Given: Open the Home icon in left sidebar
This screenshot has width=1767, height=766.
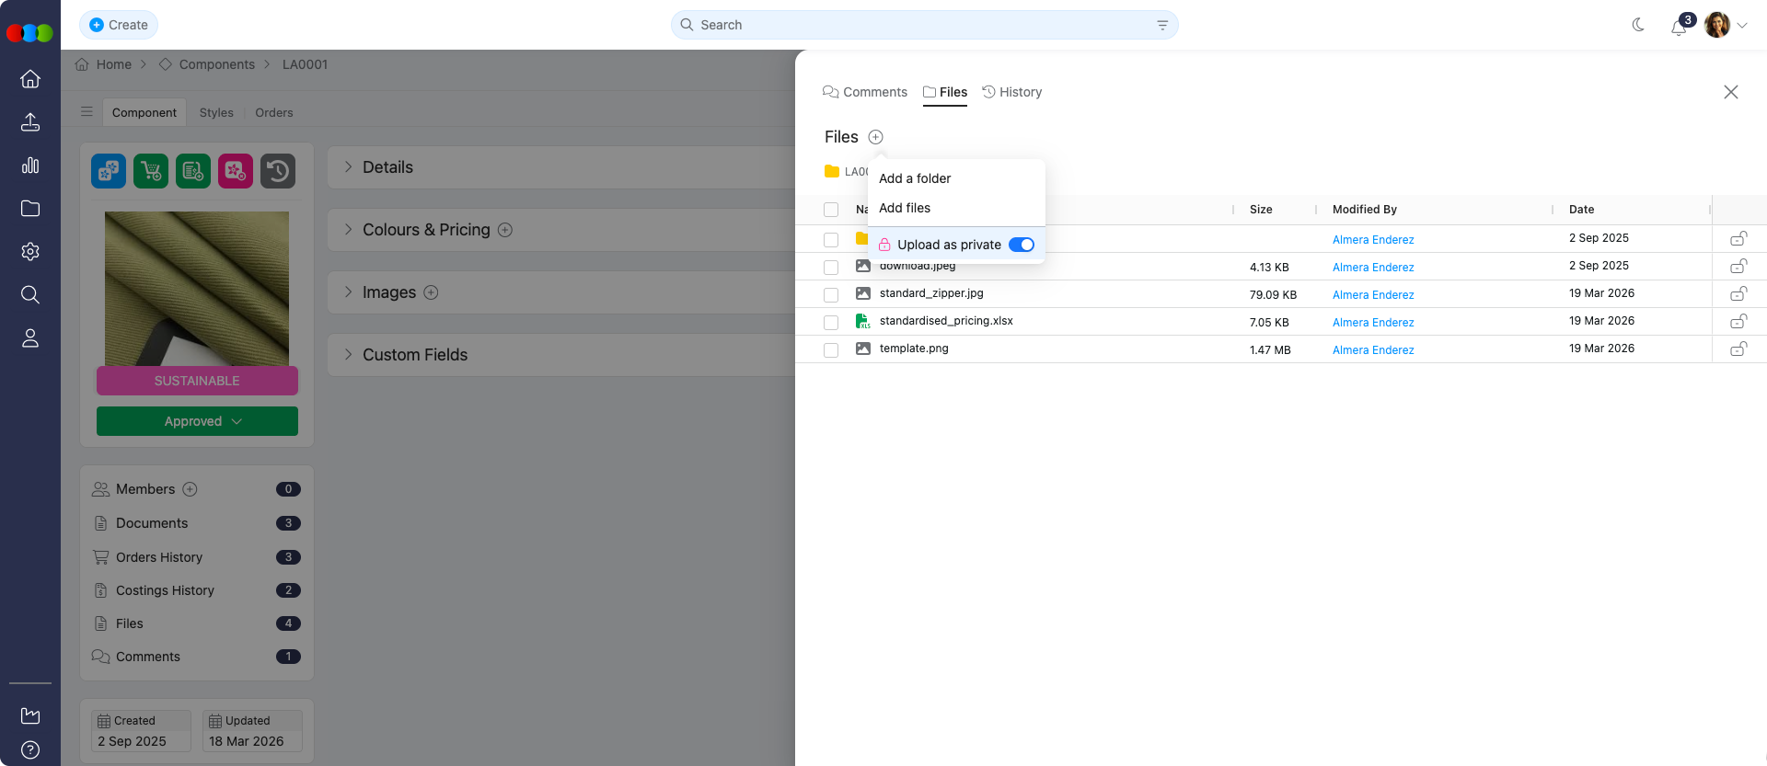Looking at the screenshot, I should (x=30, y=79).
